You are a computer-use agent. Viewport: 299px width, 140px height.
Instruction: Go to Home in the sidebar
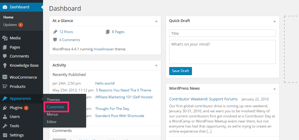pyautogui.click(x=8, y=17)
